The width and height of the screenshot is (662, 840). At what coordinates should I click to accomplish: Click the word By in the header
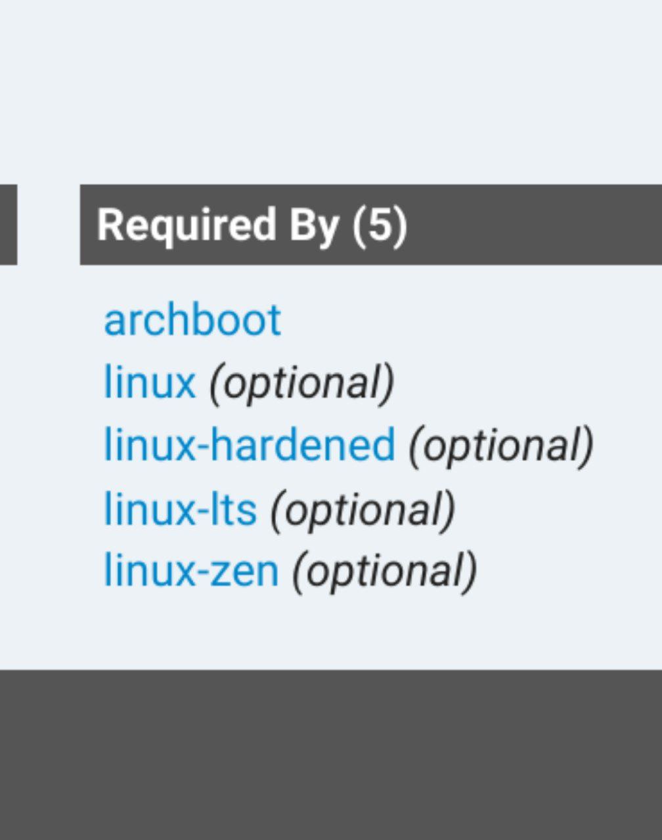314,225
